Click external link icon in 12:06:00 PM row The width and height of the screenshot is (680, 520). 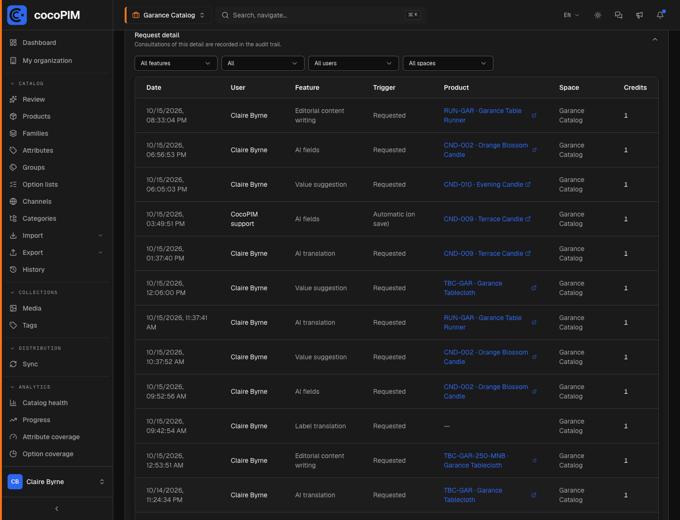coord(534,288)
